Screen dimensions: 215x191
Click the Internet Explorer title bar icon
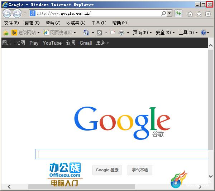coord(5,5)
